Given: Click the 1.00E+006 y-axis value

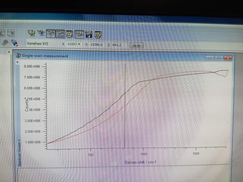Looking at the screenshot, I should click(x=33, y=142).
